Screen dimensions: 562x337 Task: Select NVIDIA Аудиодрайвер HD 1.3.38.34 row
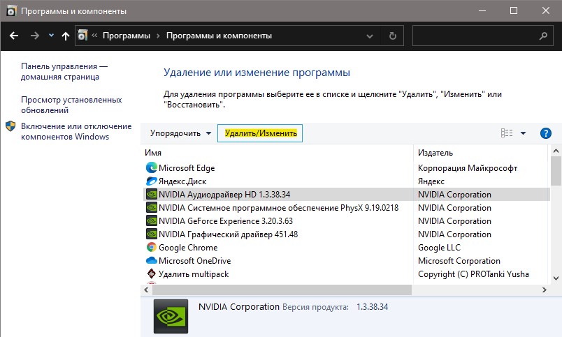[347, 194]
